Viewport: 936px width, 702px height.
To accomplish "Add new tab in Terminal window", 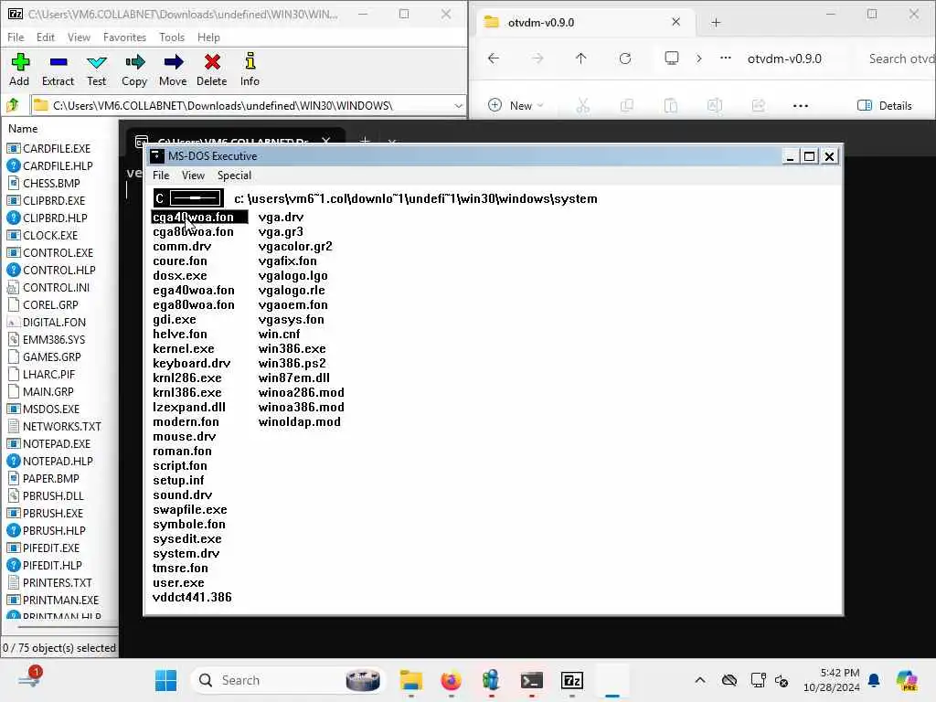I will 365,141.
